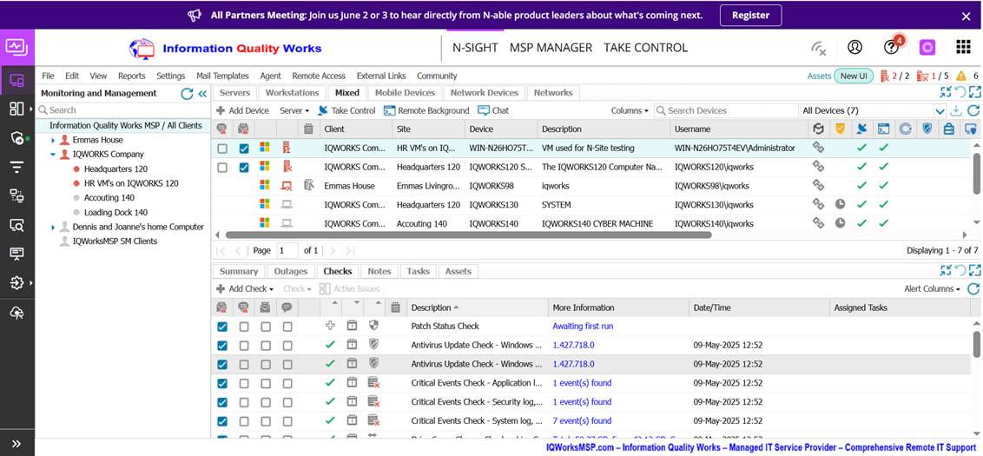Switch to the Network Devices tab
Viewport: 983px width, 456px height.
click(484, 93)
